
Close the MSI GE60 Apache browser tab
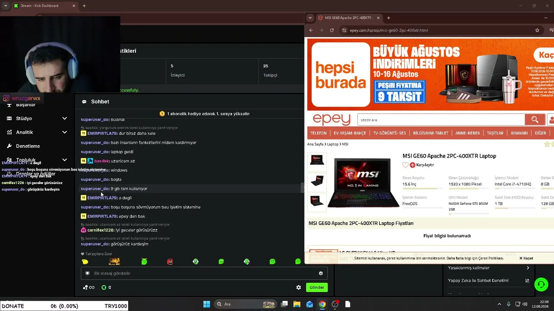click(378, 18)
